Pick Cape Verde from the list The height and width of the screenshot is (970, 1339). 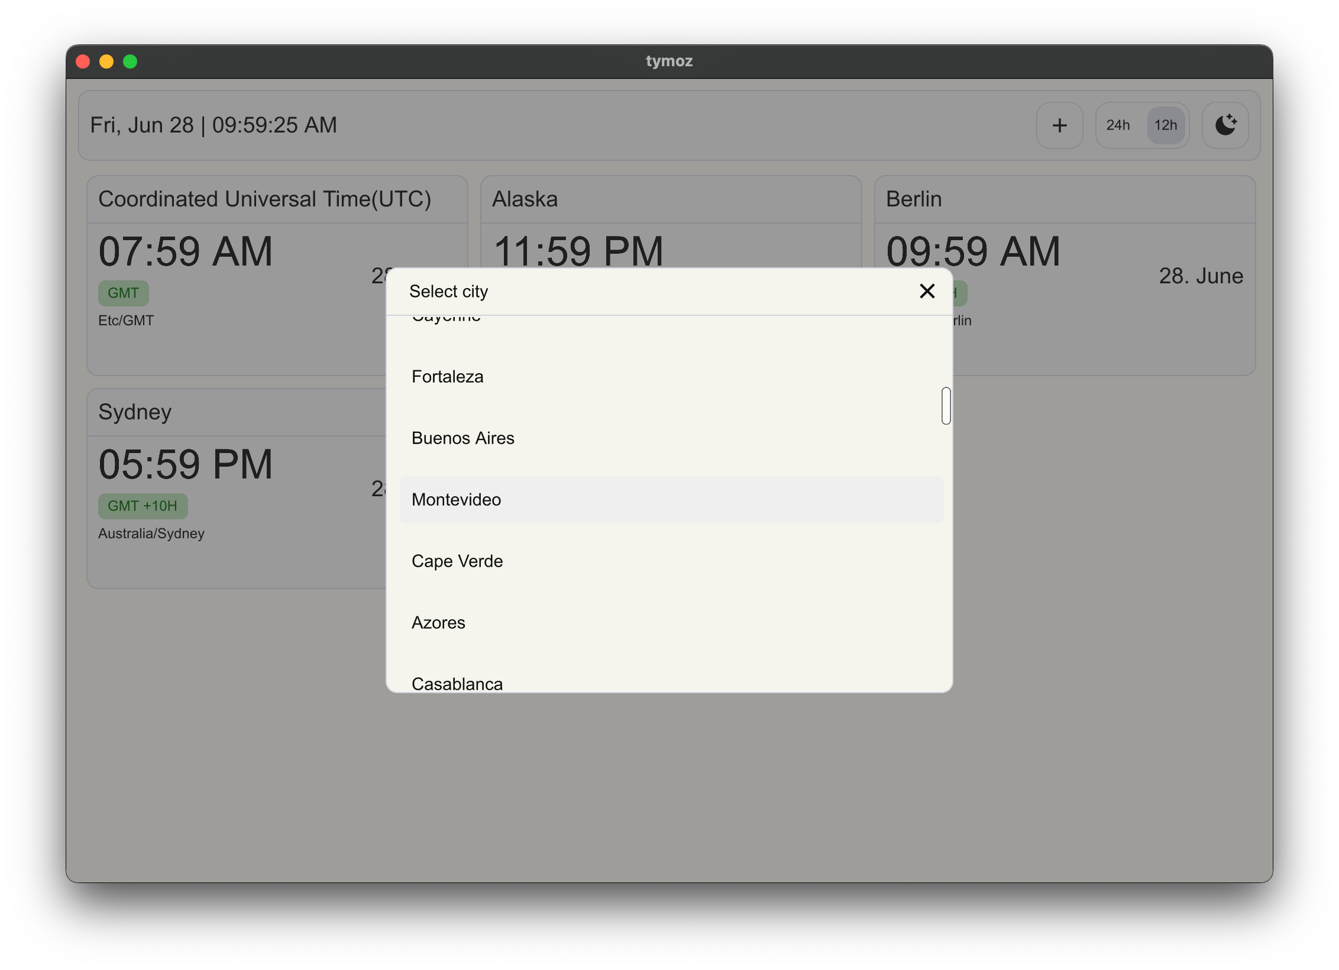[457, 561]
